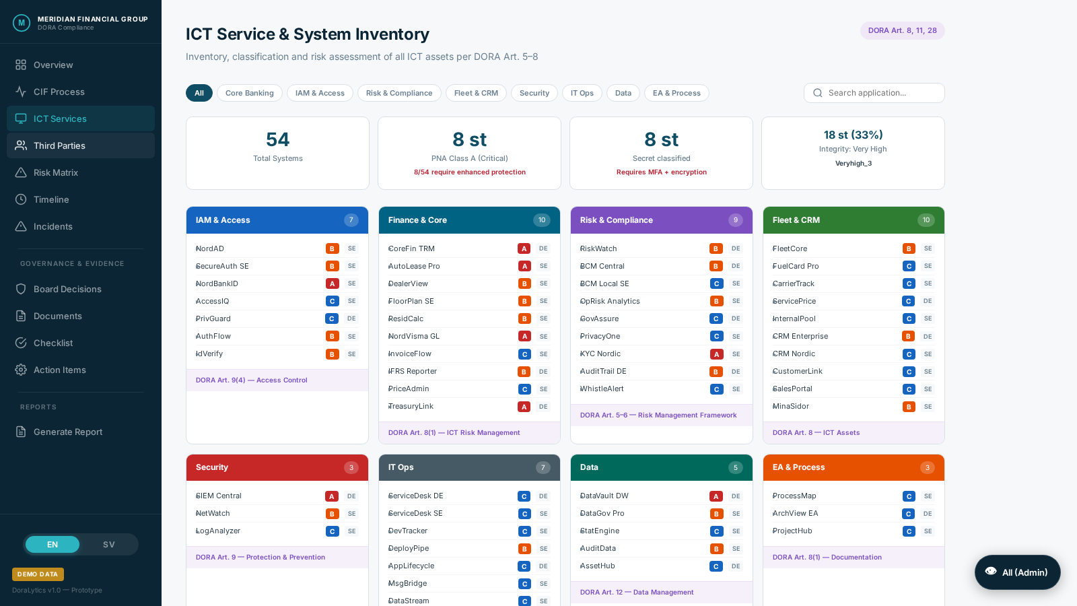The image size is (1077, 606).
Task: Click the DORA Art. 8, 11, 28 badge
Action: (x=902, y=30)
